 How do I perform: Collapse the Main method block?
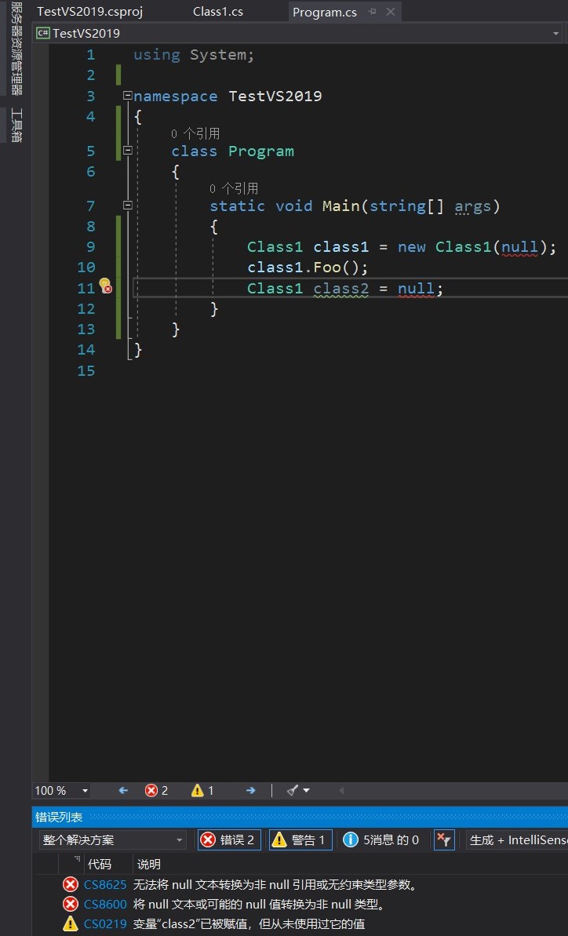pyautogui.click(x=127, y=206)
